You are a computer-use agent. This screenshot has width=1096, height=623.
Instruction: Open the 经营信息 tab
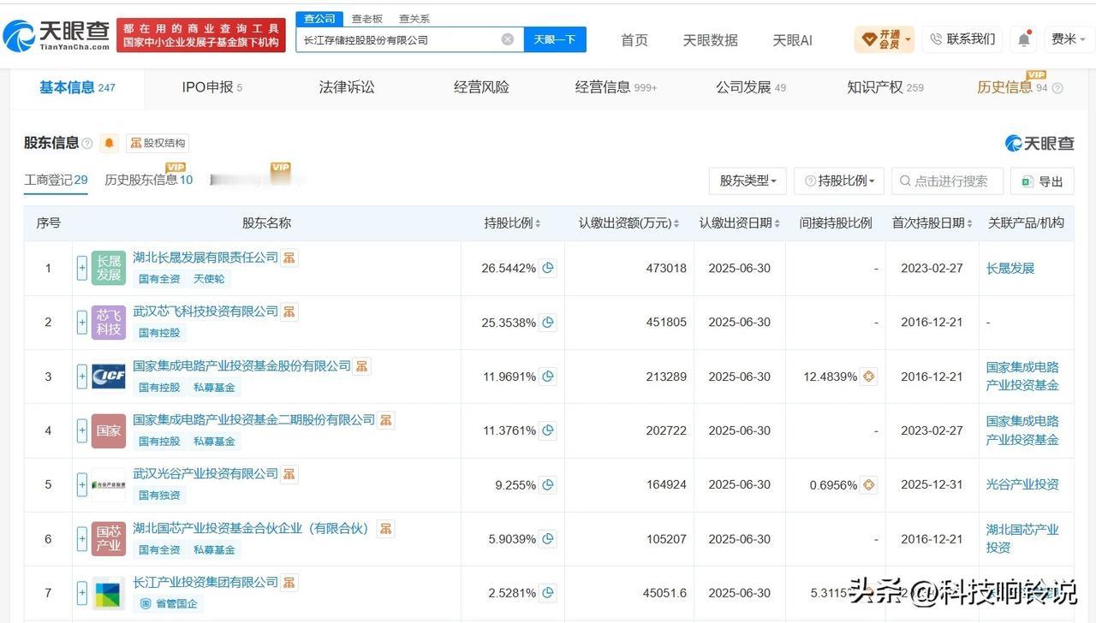[616, 87]
